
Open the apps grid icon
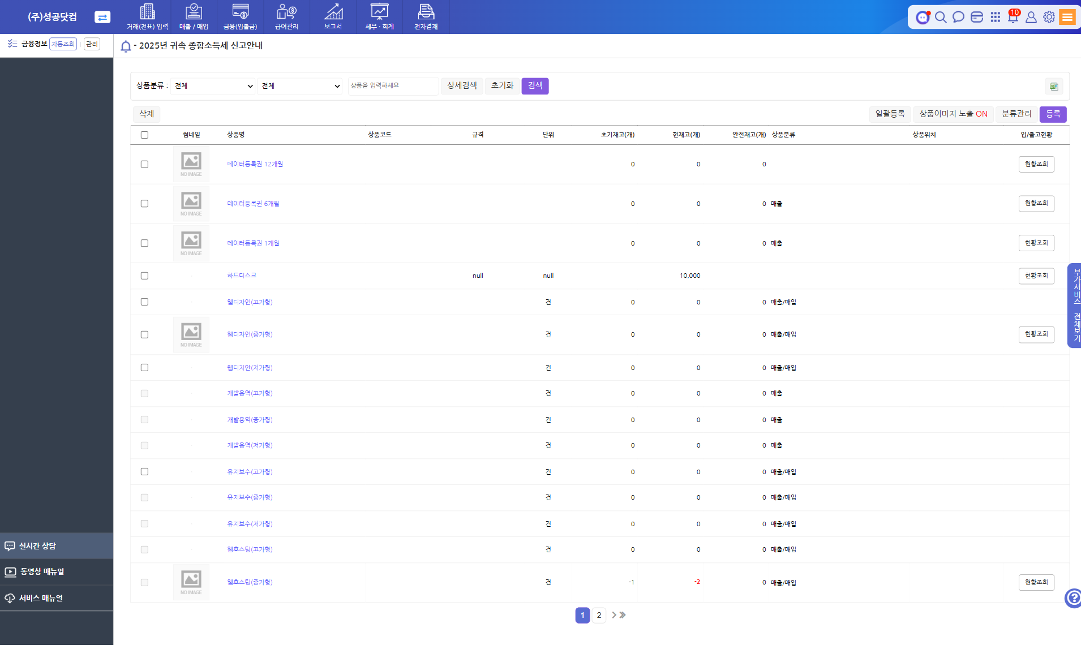[x=995, y=17]
